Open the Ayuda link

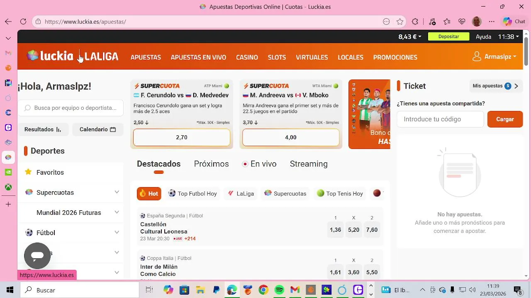[483, 36]
